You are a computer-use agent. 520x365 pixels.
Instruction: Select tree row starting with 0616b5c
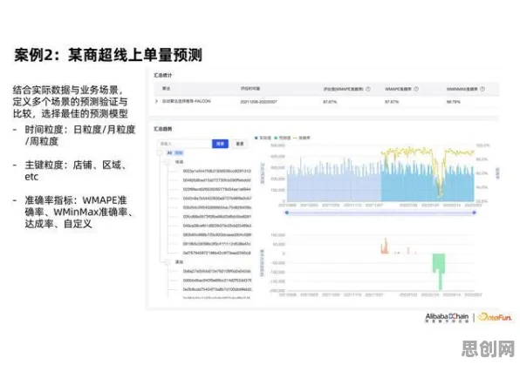point(217,244)
